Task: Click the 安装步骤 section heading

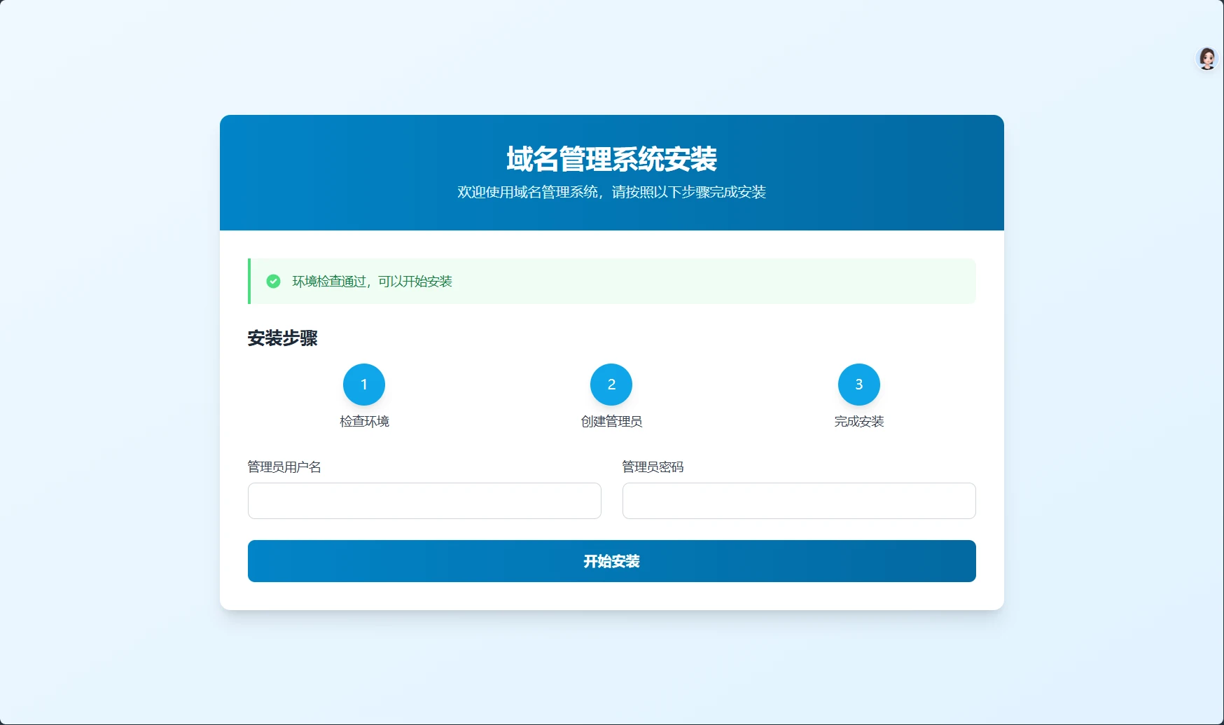Action: pyautogui.click(x=282, y=338)
